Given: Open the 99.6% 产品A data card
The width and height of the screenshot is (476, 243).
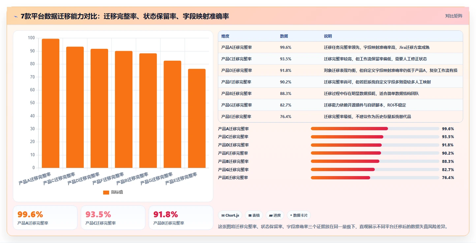Looking at the screenshot, I should [45, 218].
